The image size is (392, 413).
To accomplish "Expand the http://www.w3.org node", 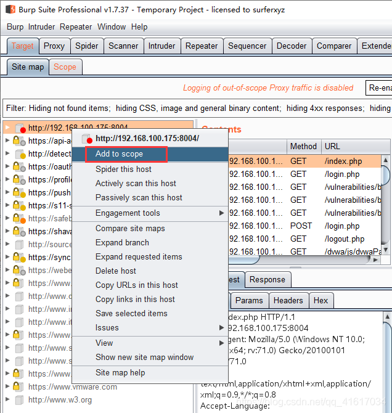I will 7,399.
